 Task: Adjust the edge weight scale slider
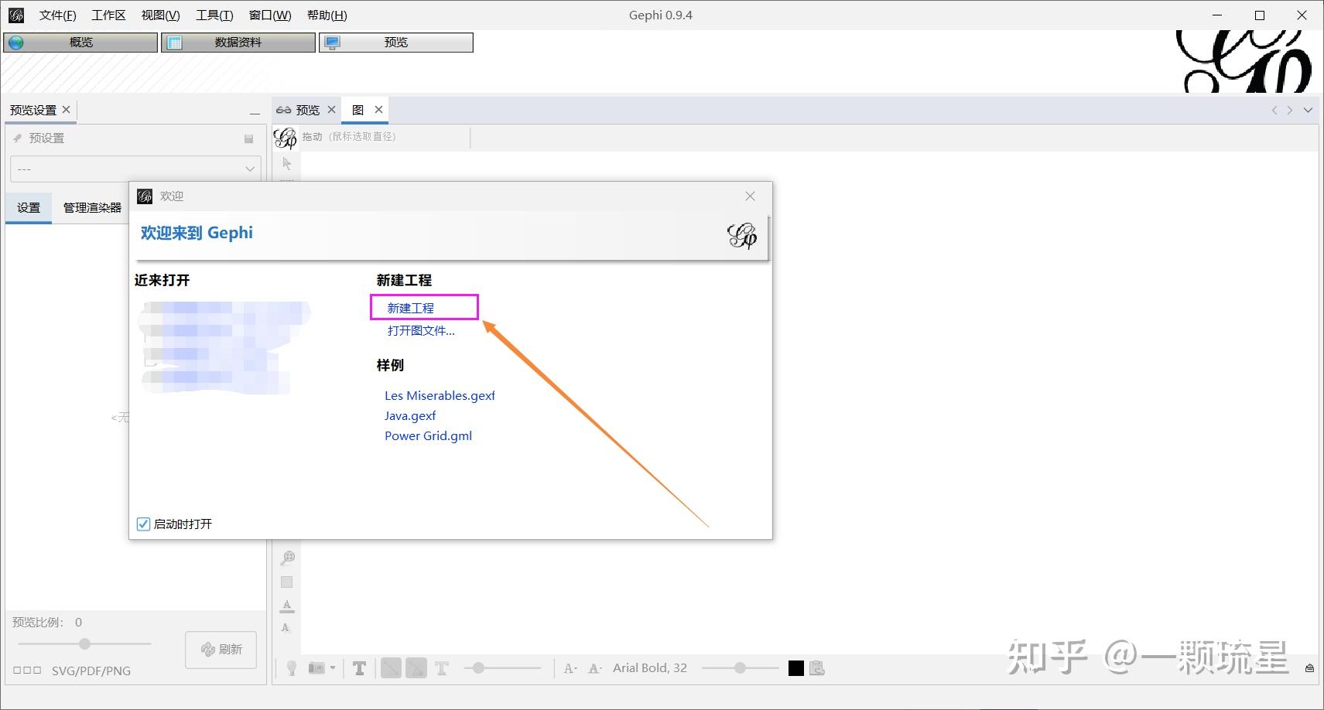tap(503, 668)
